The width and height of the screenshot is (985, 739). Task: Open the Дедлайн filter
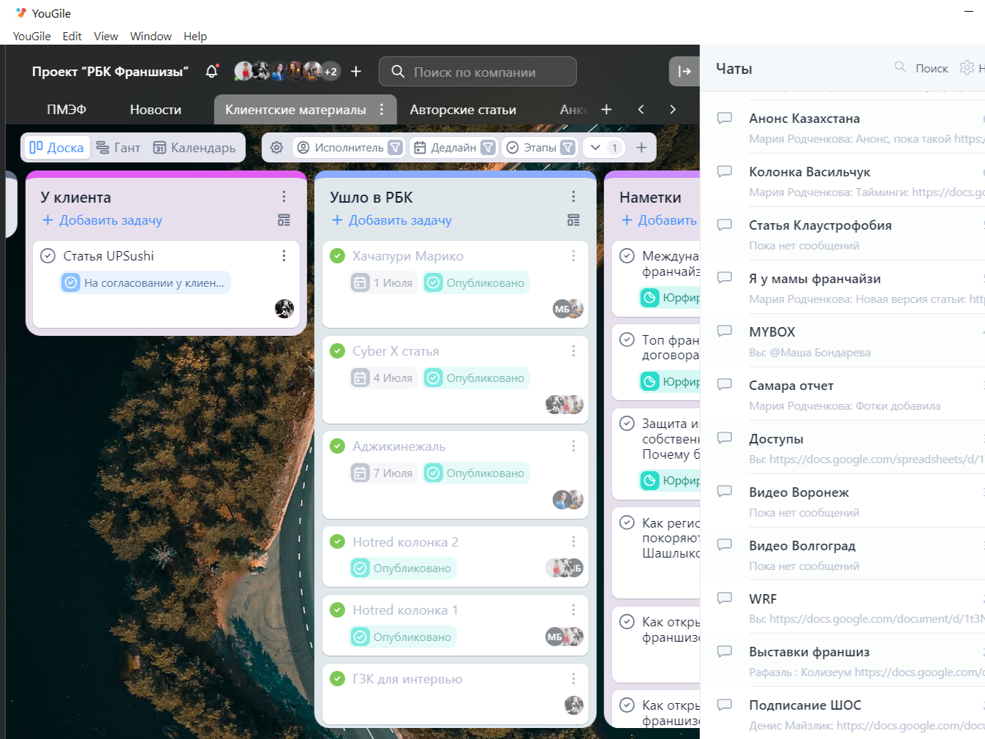pos(454,147)
